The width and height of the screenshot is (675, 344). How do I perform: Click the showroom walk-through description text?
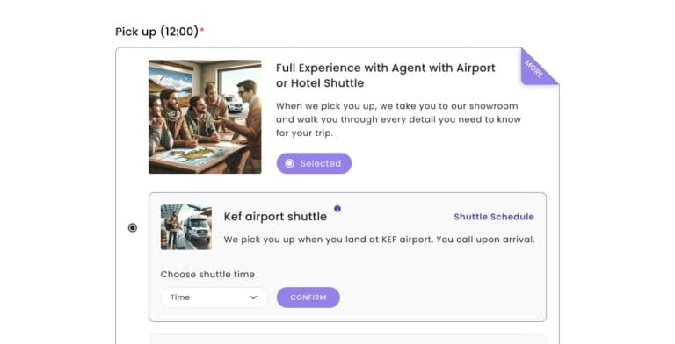[398, 119]
